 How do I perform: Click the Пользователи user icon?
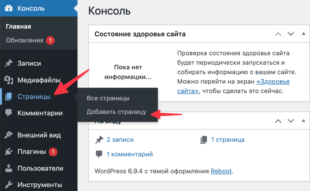[x=9, y=168]
